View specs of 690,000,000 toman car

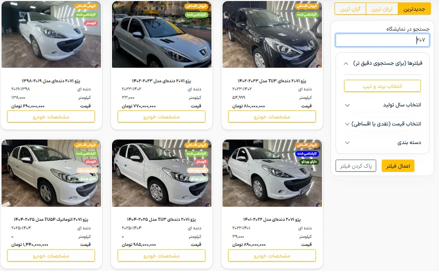click(x=51, y=116)
